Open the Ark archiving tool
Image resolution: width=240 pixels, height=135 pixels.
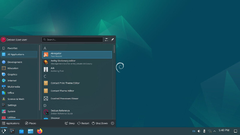point(77,69)
